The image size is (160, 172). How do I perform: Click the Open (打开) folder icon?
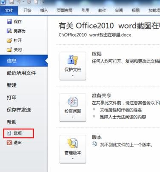coord(9,40)
